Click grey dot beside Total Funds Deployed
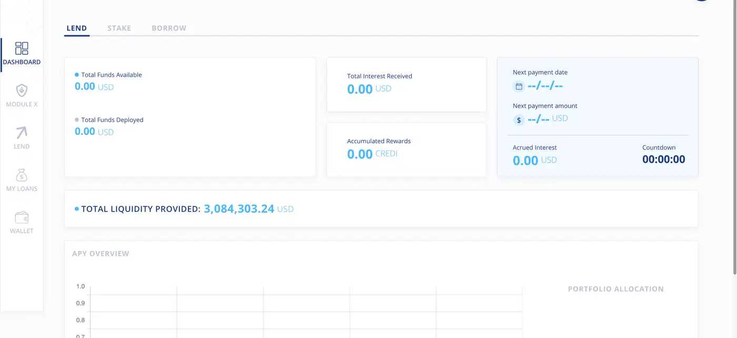The image size is (737, 338). [77, 120]
